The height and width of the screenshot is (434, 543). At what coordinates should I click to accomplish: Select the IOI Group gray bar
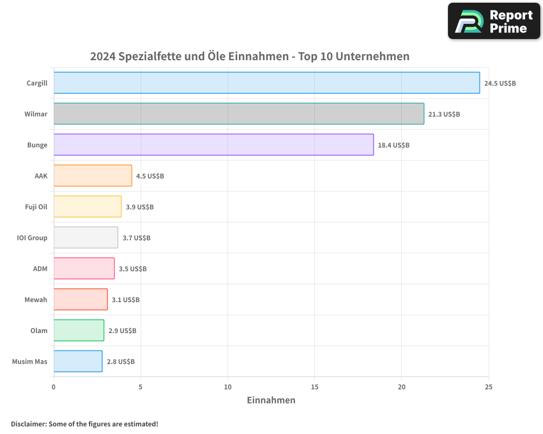84,238
